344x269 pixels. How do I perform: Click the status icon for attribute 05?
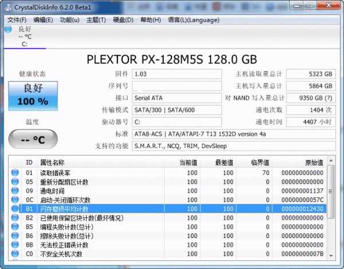[x=15, y=182]
